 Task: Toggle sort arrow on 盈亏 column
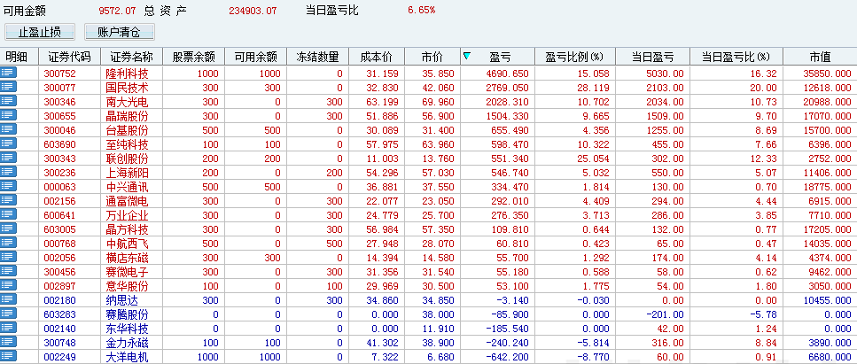tap(467, 56)
